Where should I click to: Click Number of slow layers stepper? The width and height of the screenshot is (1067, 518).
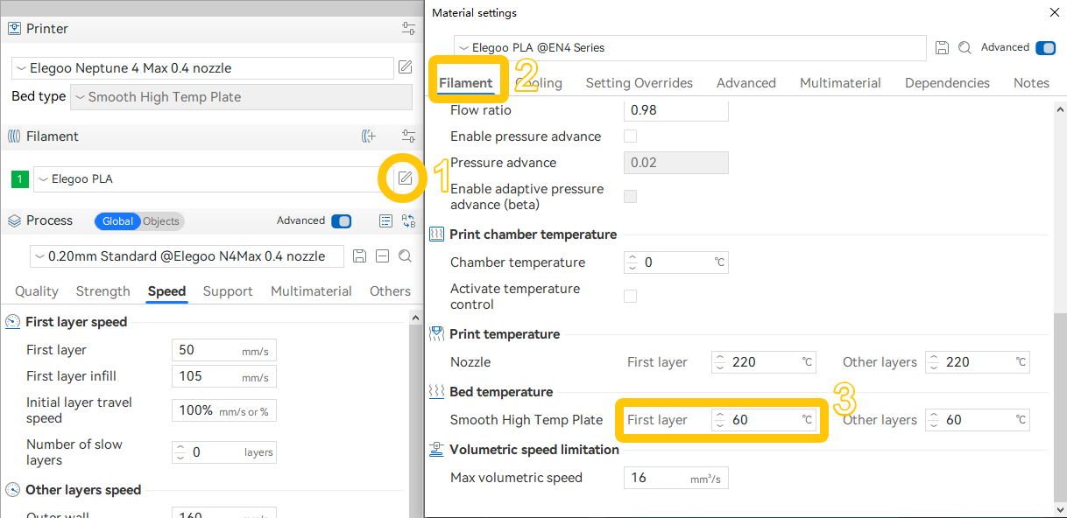point(180,452)
